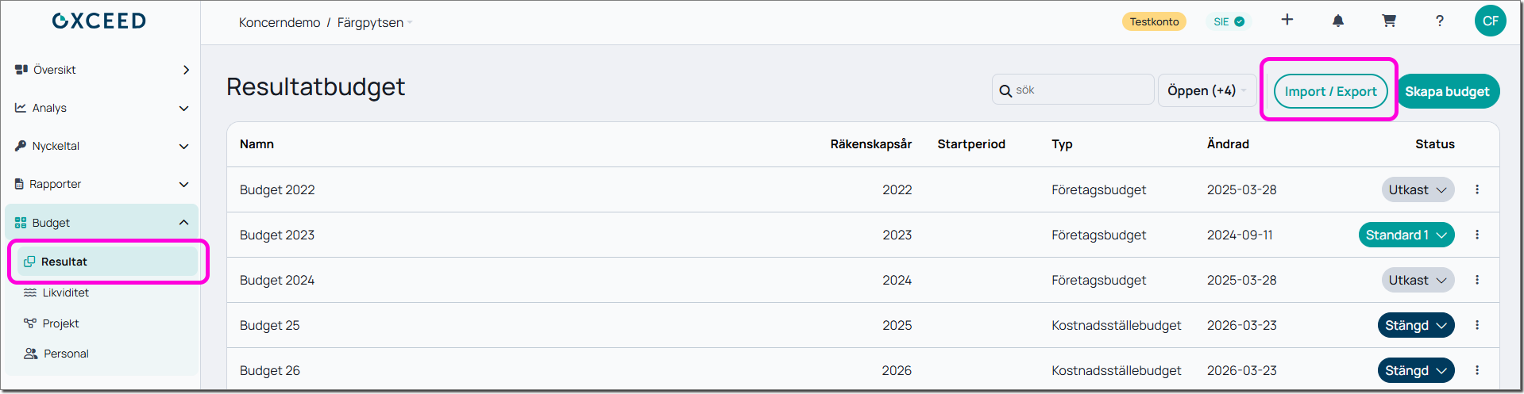The height and width of the screenshot is (394, 1524).
Task: Open the shopping cart icon
Action: [x=1389, y=21]
